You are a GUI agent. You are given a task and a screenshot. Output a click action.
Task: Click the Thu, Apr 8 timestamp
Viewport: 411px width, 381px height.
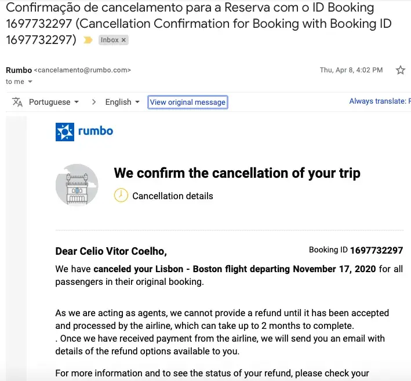[x=351, y=70]
